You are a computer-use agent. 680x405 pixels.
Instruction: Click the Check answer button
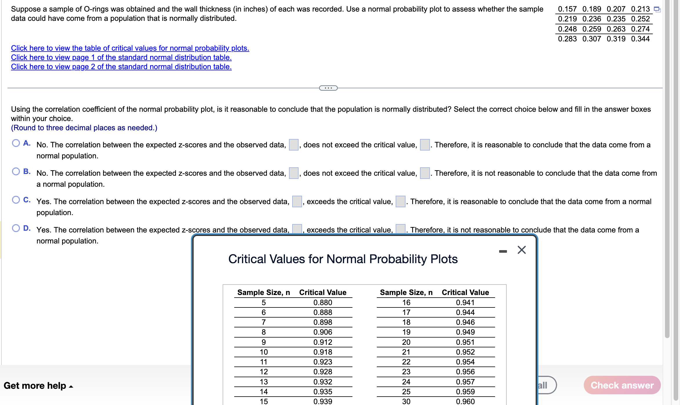(622, 385)
